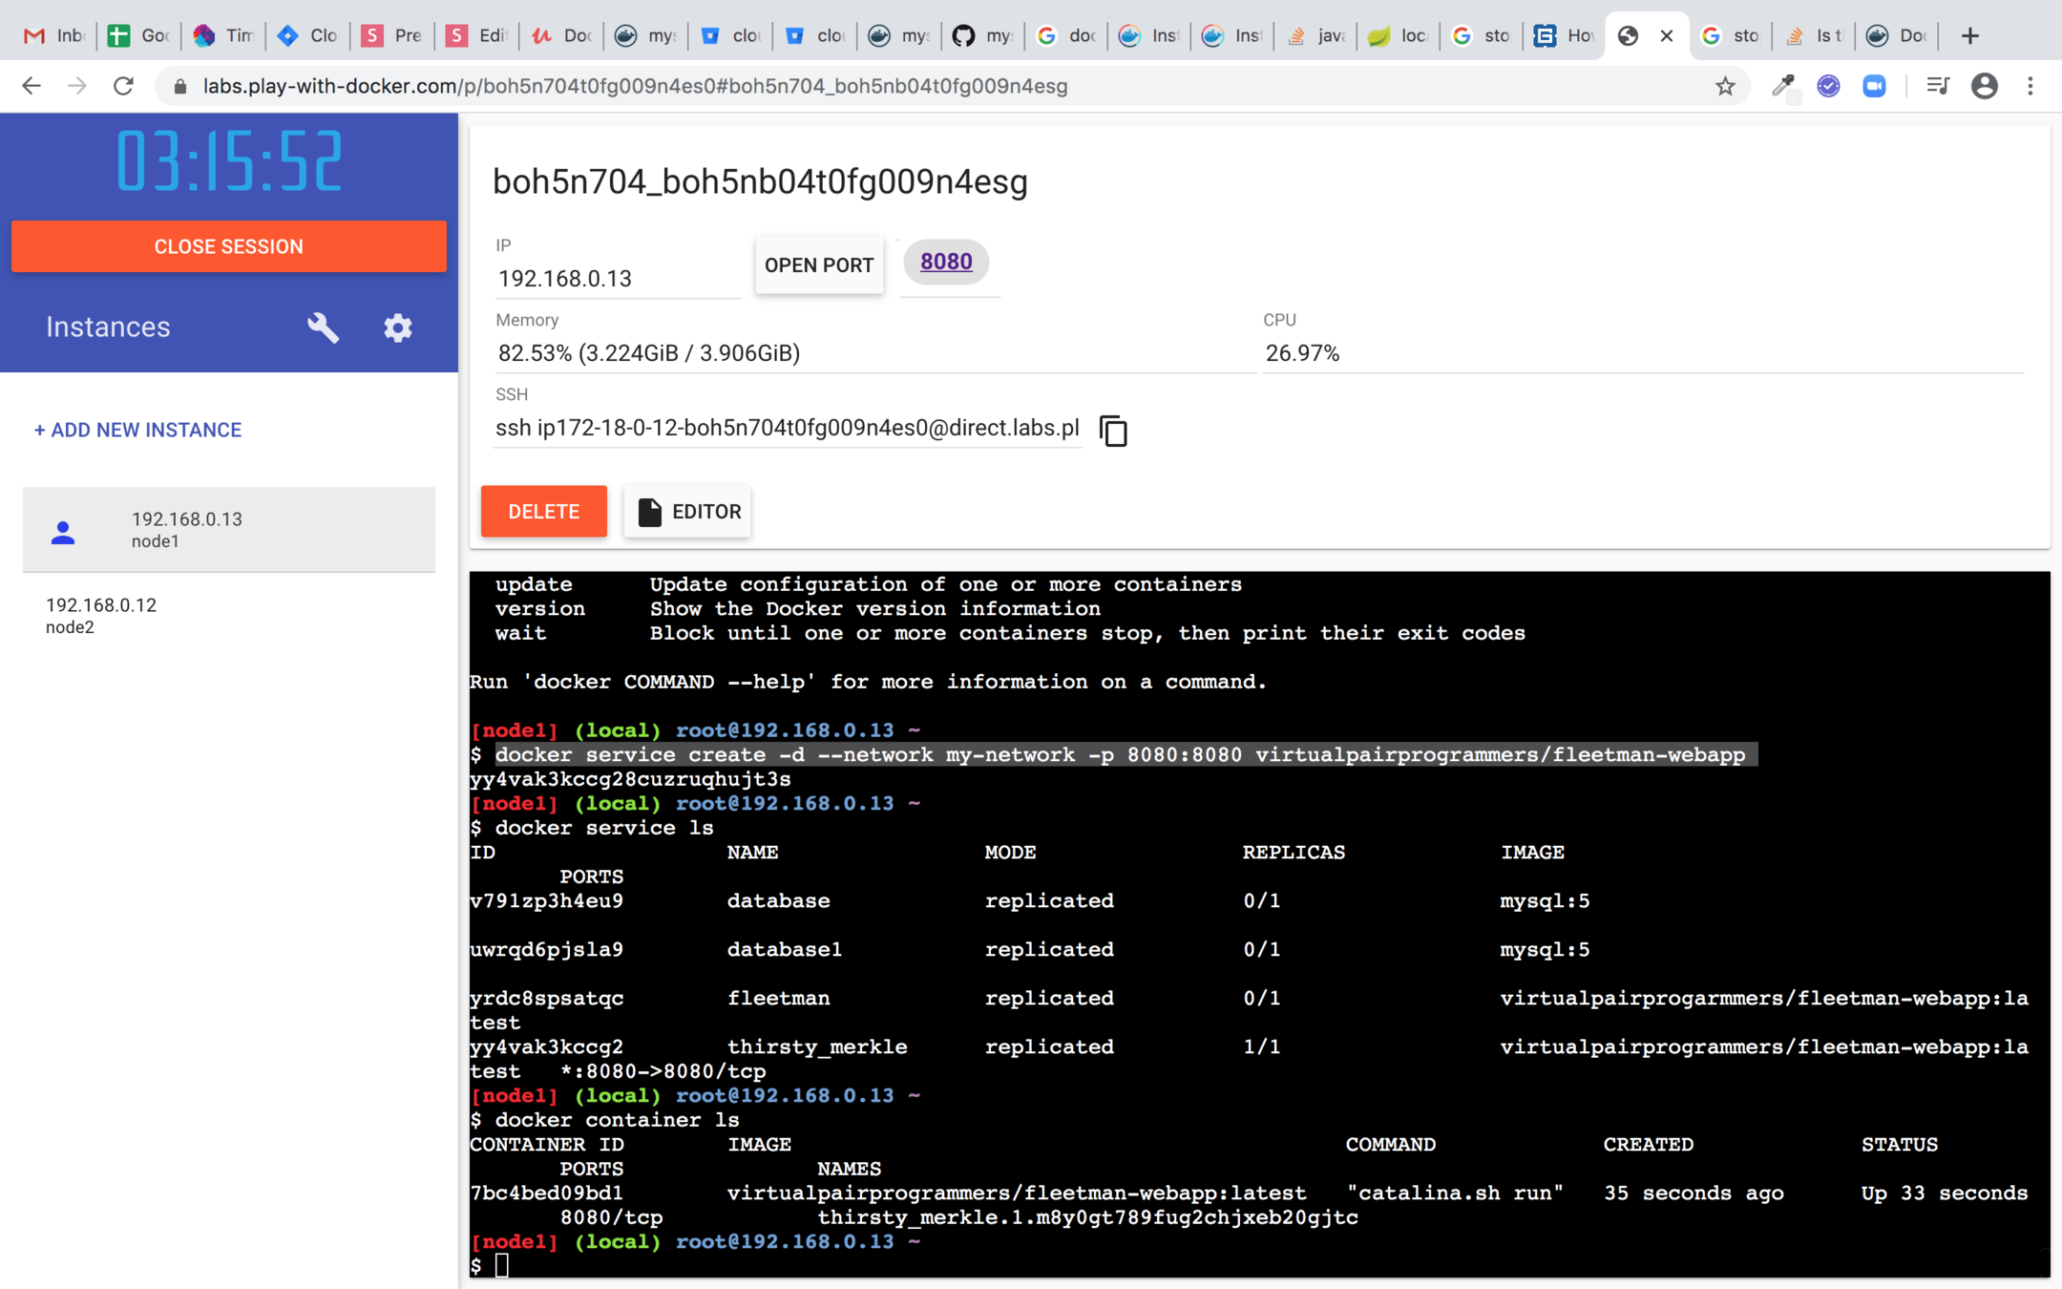The height and width of the screenshot is (1289, 2062).
Task: Select node2 instance 192.168.0.12
Action: pyautogui.click(x=101, y=615)
